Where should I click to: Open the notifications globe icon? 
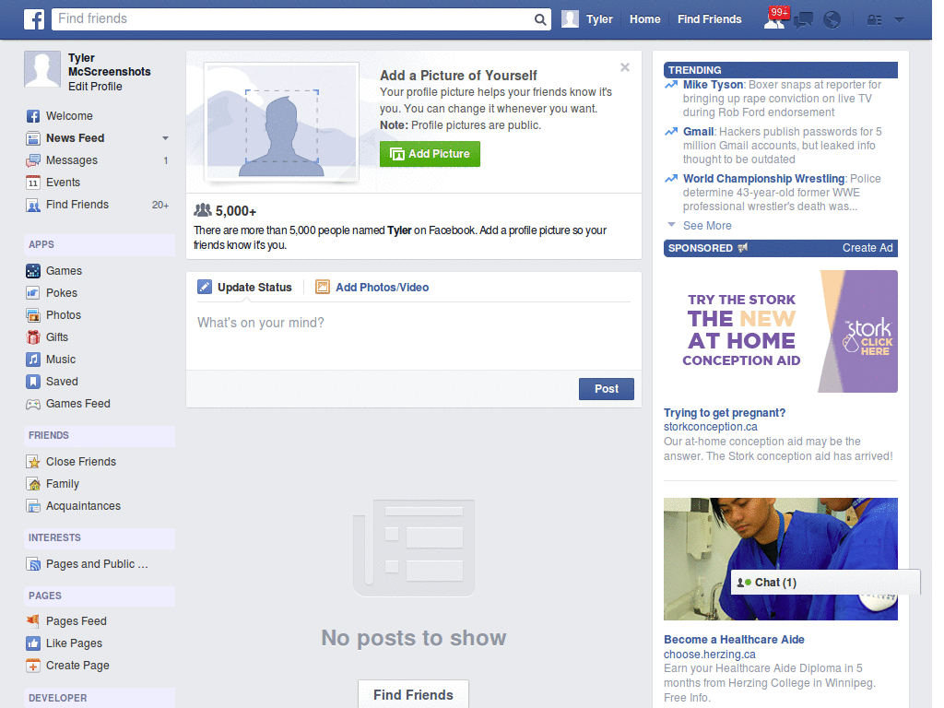click(832, 20)
